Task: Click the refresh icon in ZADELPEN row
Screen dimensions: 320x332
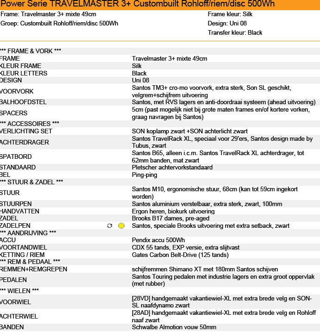Action: click(x=109, y=226)
